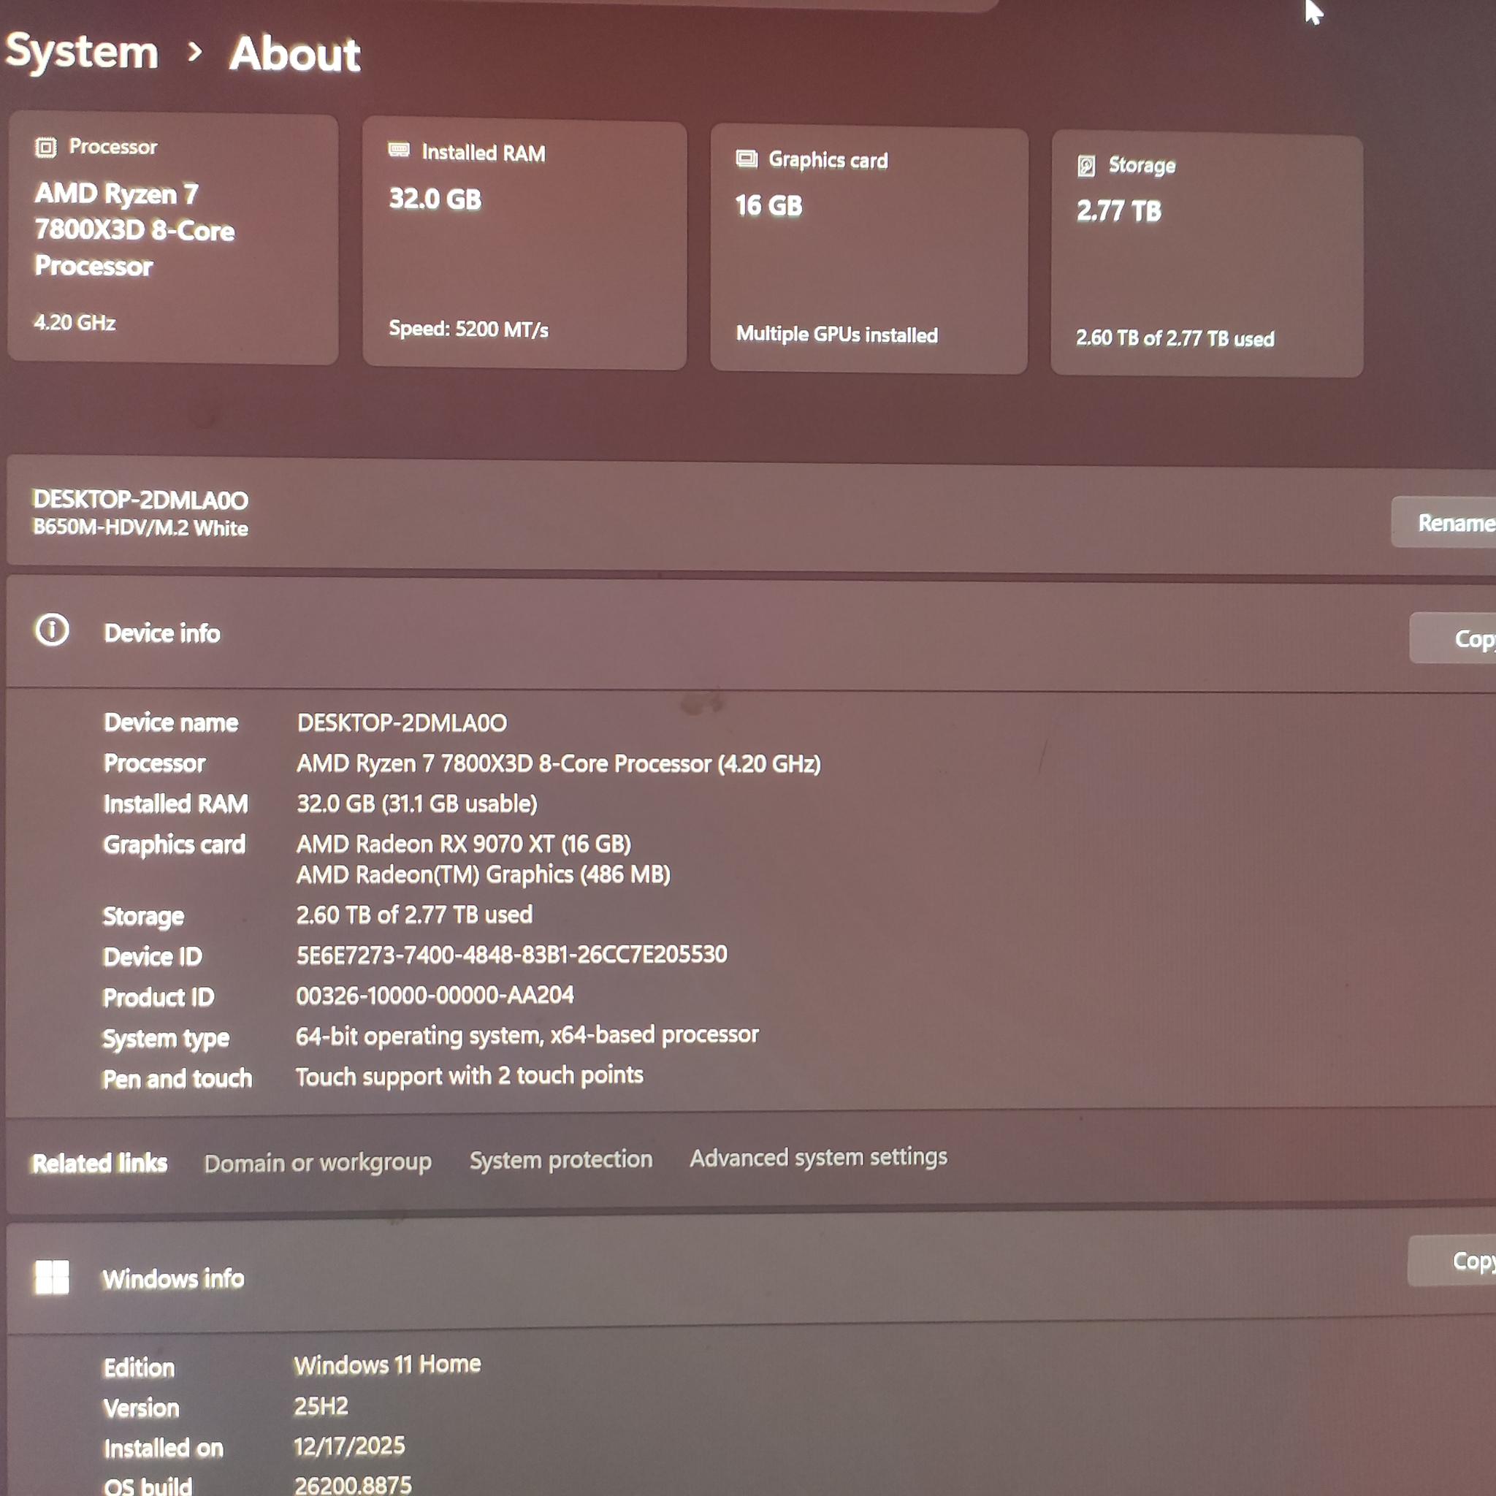Open Advanced system settings link
Screen dimensions: 1496x1496
[x=818, y=1157]
